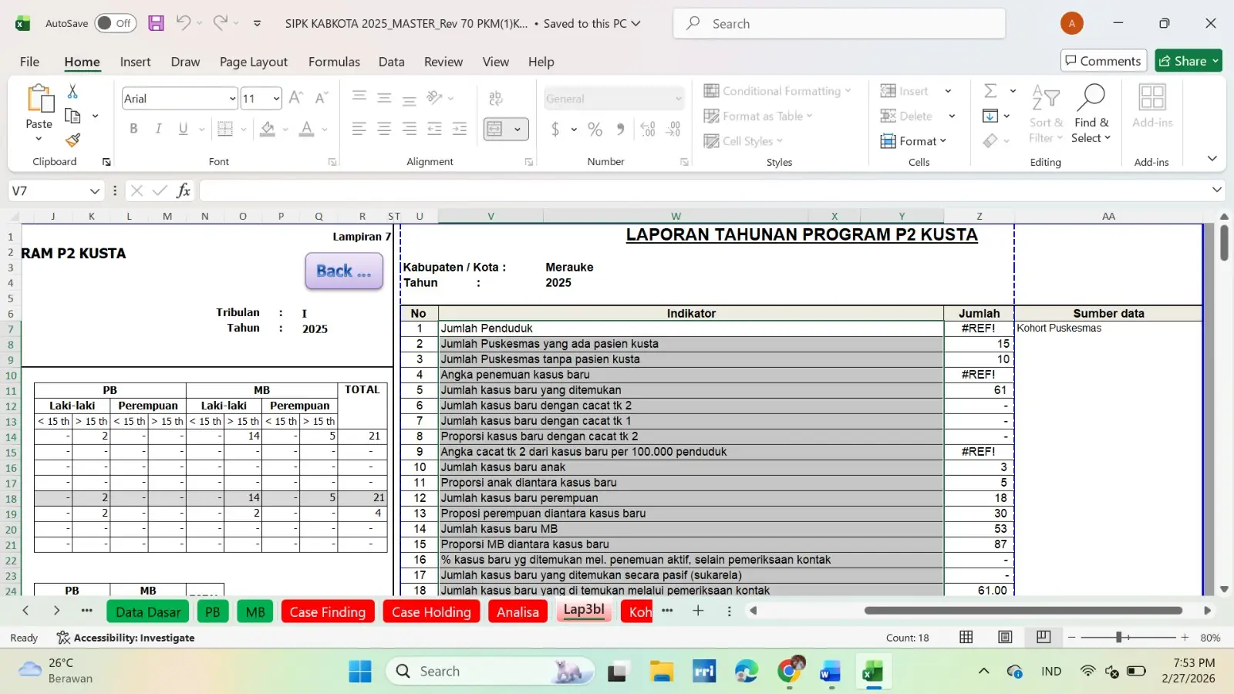The image size is (1234, 694).
Task: Click the Insert Function fx icon
Action: (x=184, y=190)
